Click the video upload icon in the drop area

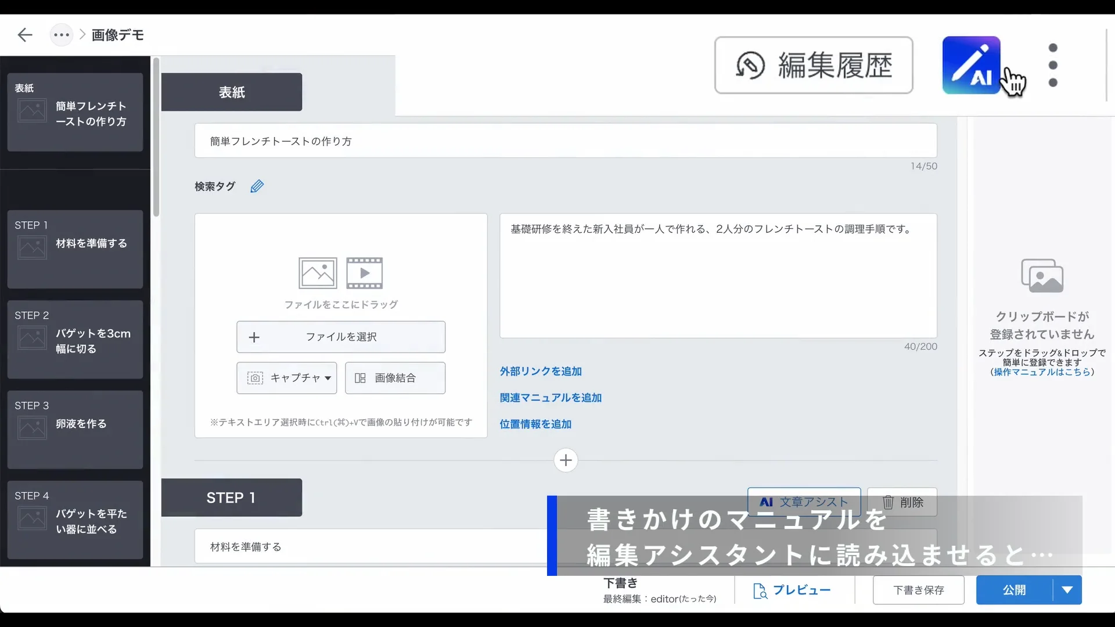(364, 272)
